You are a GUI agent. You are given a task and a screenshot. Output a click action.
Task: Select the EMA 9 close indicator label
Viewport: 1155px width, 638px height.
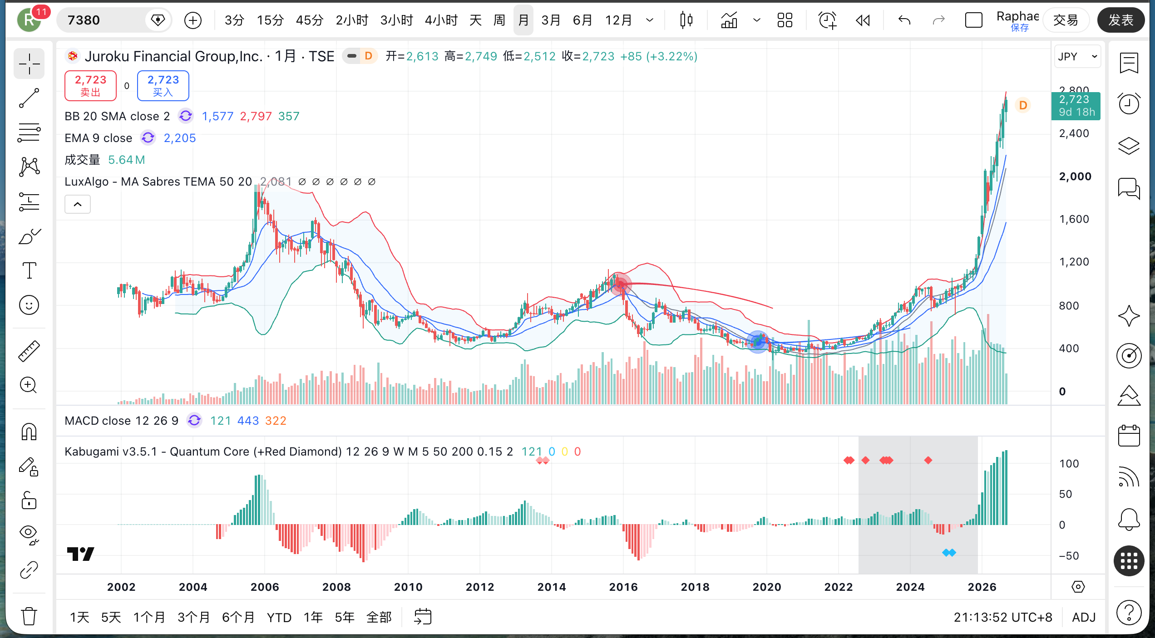point(99,138)
